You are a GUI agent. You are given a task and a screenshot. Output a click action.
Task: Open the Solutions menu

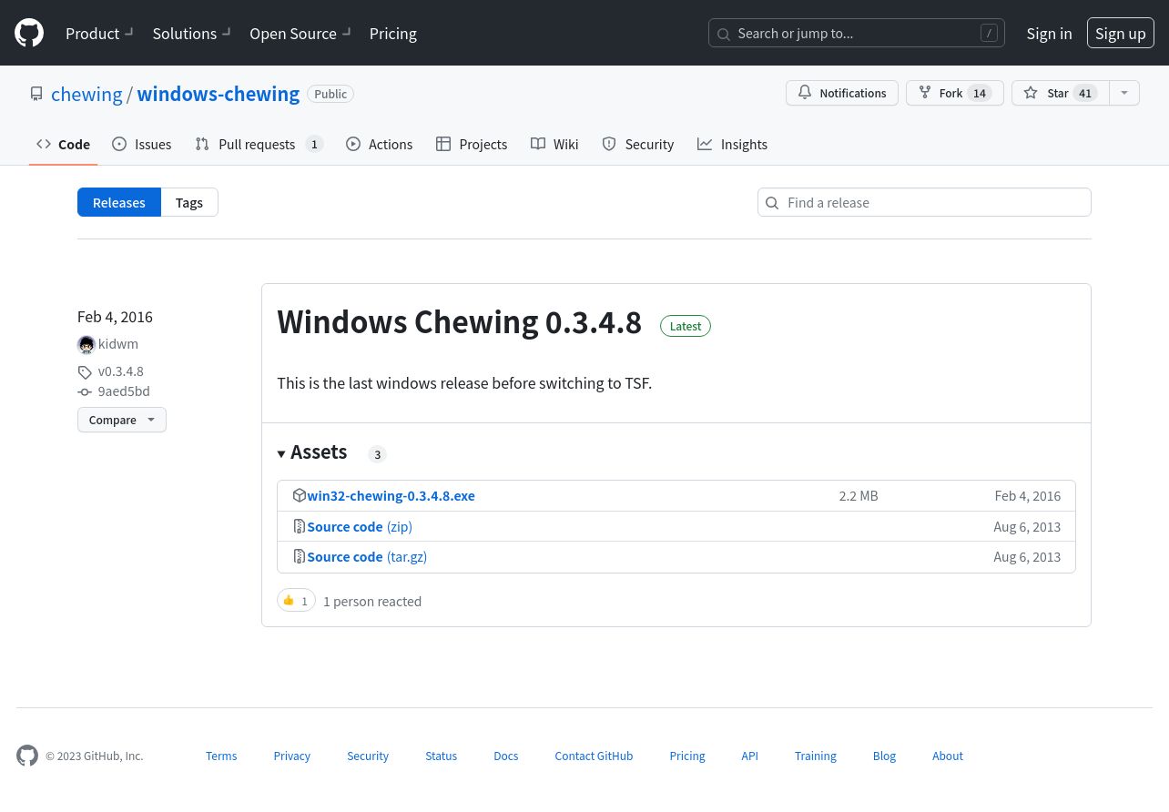coord(192,34)
